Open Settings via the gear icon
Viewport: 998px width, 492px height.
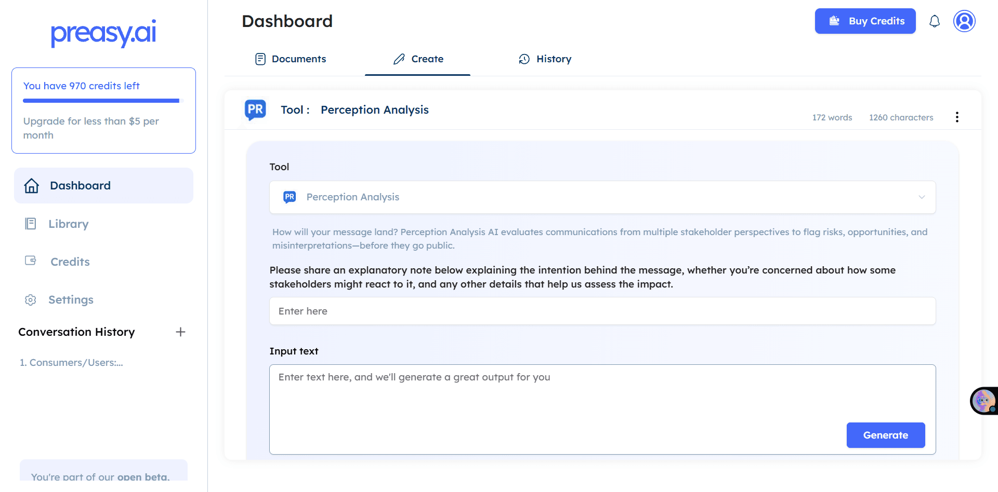click(30, 299)
